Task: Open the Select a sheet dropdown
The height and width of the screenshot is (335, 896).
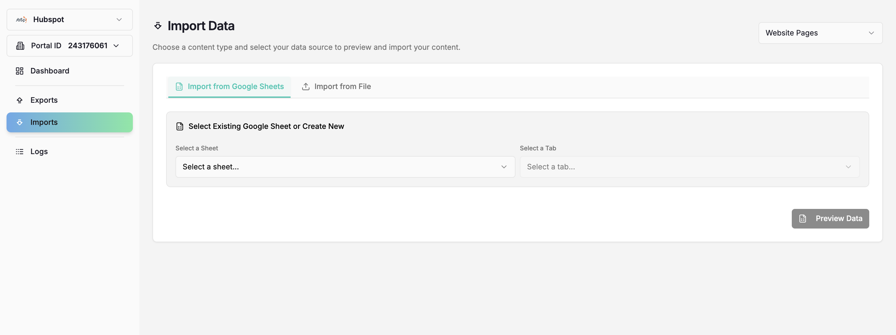Action: pos(345,167)
